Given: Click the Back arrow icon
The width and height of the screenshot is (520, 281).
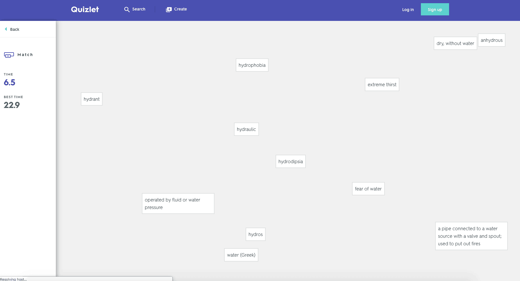Looking at the screenshot, I should (x=6, y=29).
